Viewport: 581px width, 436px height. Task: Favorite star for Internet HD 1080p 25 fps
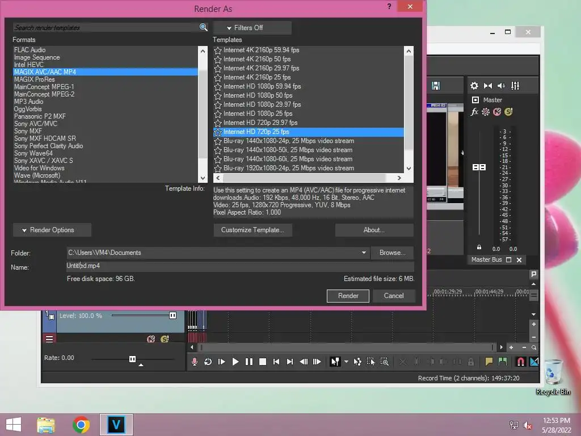218,114
